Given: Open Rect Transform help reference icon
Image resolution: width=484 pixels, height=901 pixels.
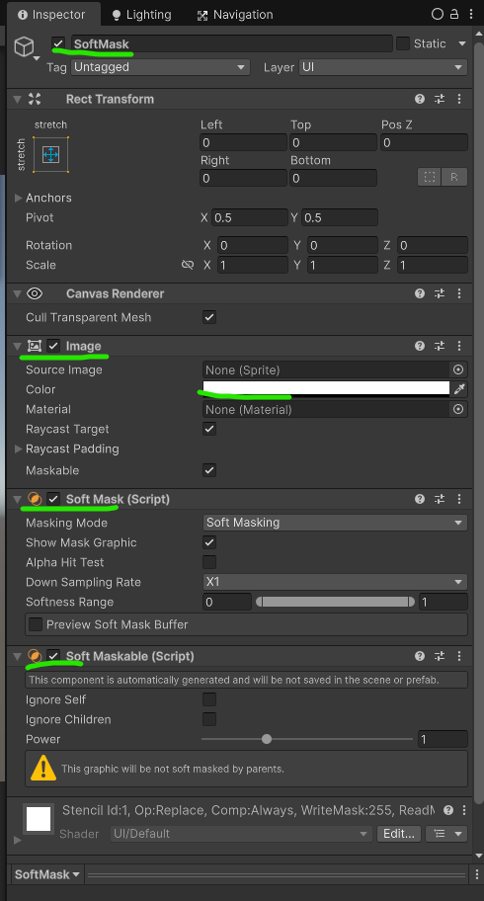Looking at the screenshot, I should (420, 99).
